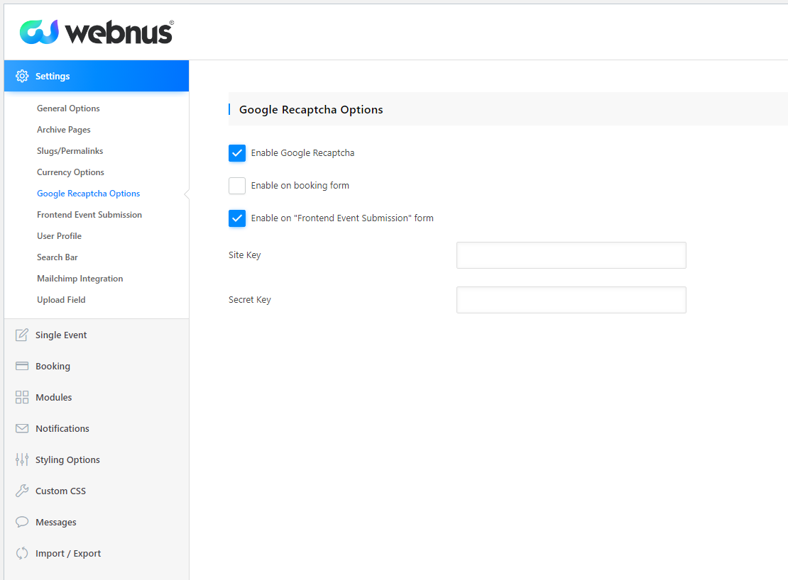788x580 pixels.
Task: Open the Import / Export section label
Action: (68, 553)
